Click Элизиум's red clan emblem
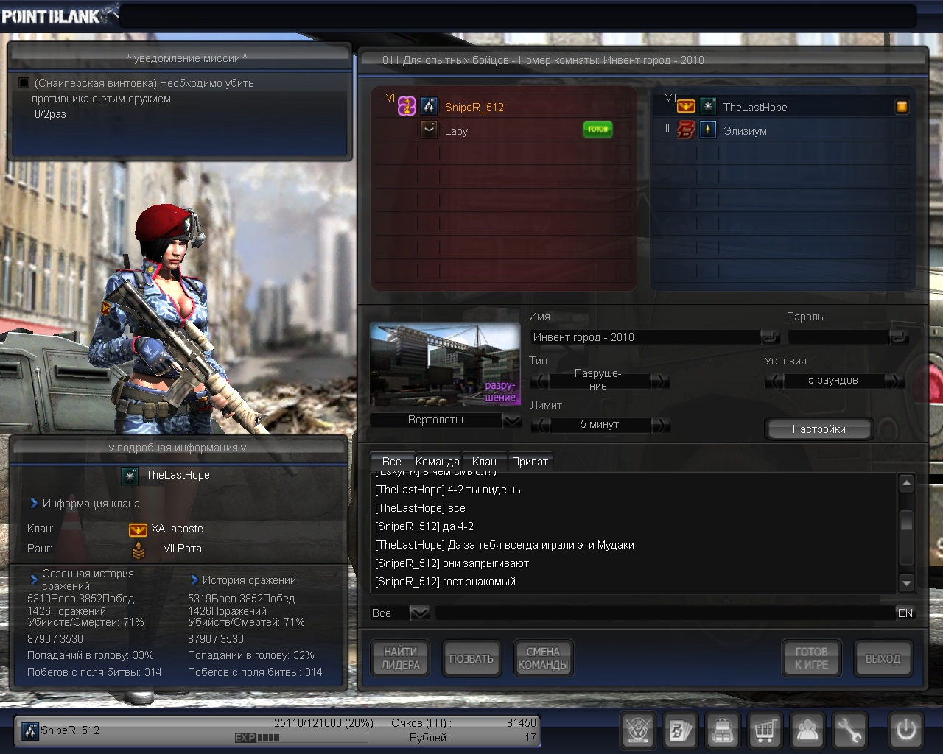This screenshot has height=754, width=943. coord(686,130)
